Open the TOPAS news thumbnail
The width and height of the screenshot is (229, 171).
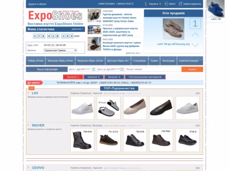(94, 44)
